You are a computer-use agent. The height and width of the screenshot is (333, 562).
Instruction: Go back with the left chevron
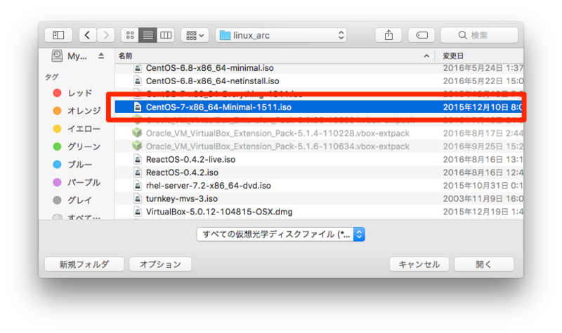[x=87, y=35]
